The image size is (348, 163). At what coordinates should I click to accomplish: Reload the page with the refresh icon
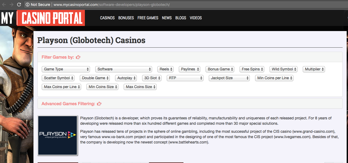point(19,5)
